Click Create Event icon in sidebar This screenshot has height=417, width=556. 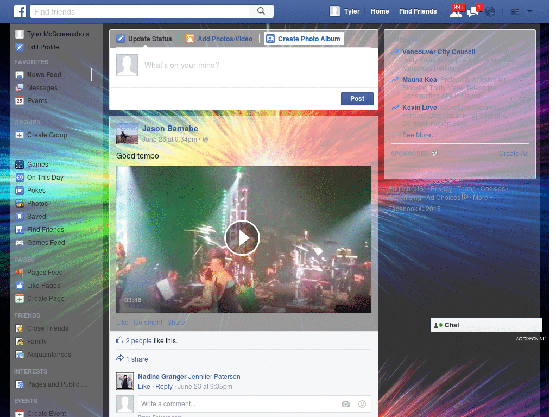(x=20, y=413)
